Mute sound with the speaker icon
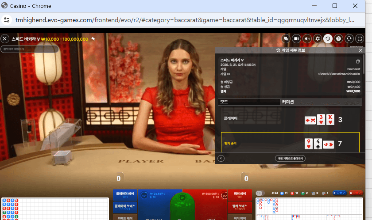The image size is (372, 220). pyautogui.click(x=307, y=38)
